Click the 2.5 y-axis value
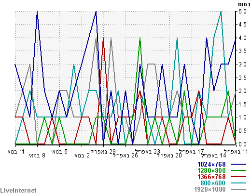This screenshot has width=251, height=195. click(x=242, y=78)
